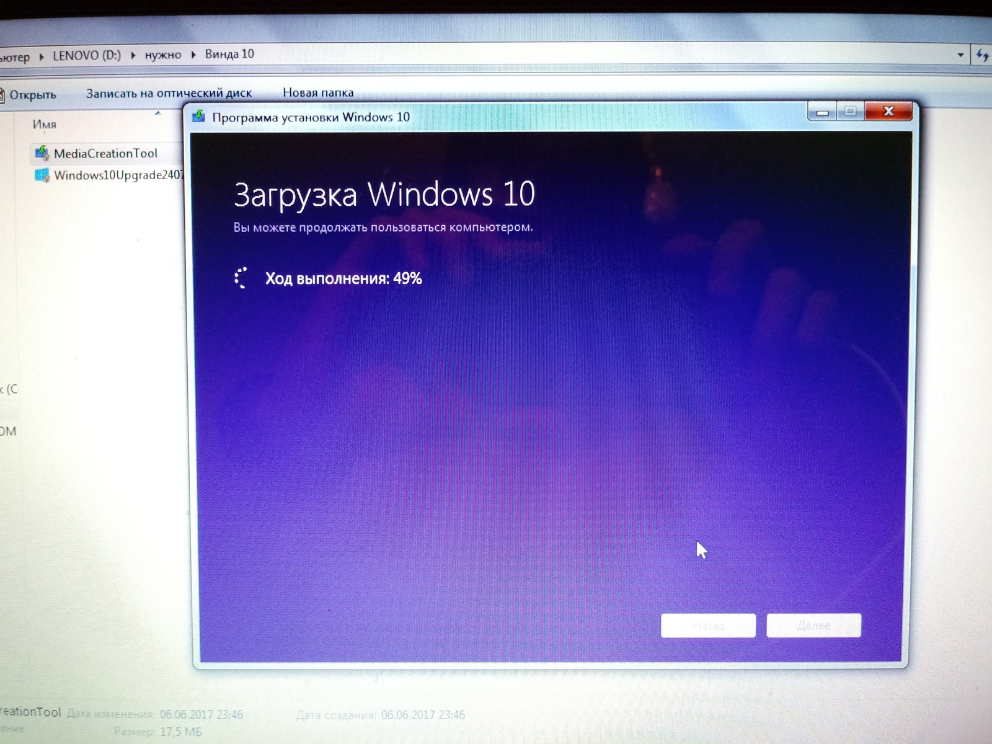Expand the arrow after LENOVO (D:) breadcrumb
The width and height of the screenshot is (992, 744).
click(x=133, y=55)
